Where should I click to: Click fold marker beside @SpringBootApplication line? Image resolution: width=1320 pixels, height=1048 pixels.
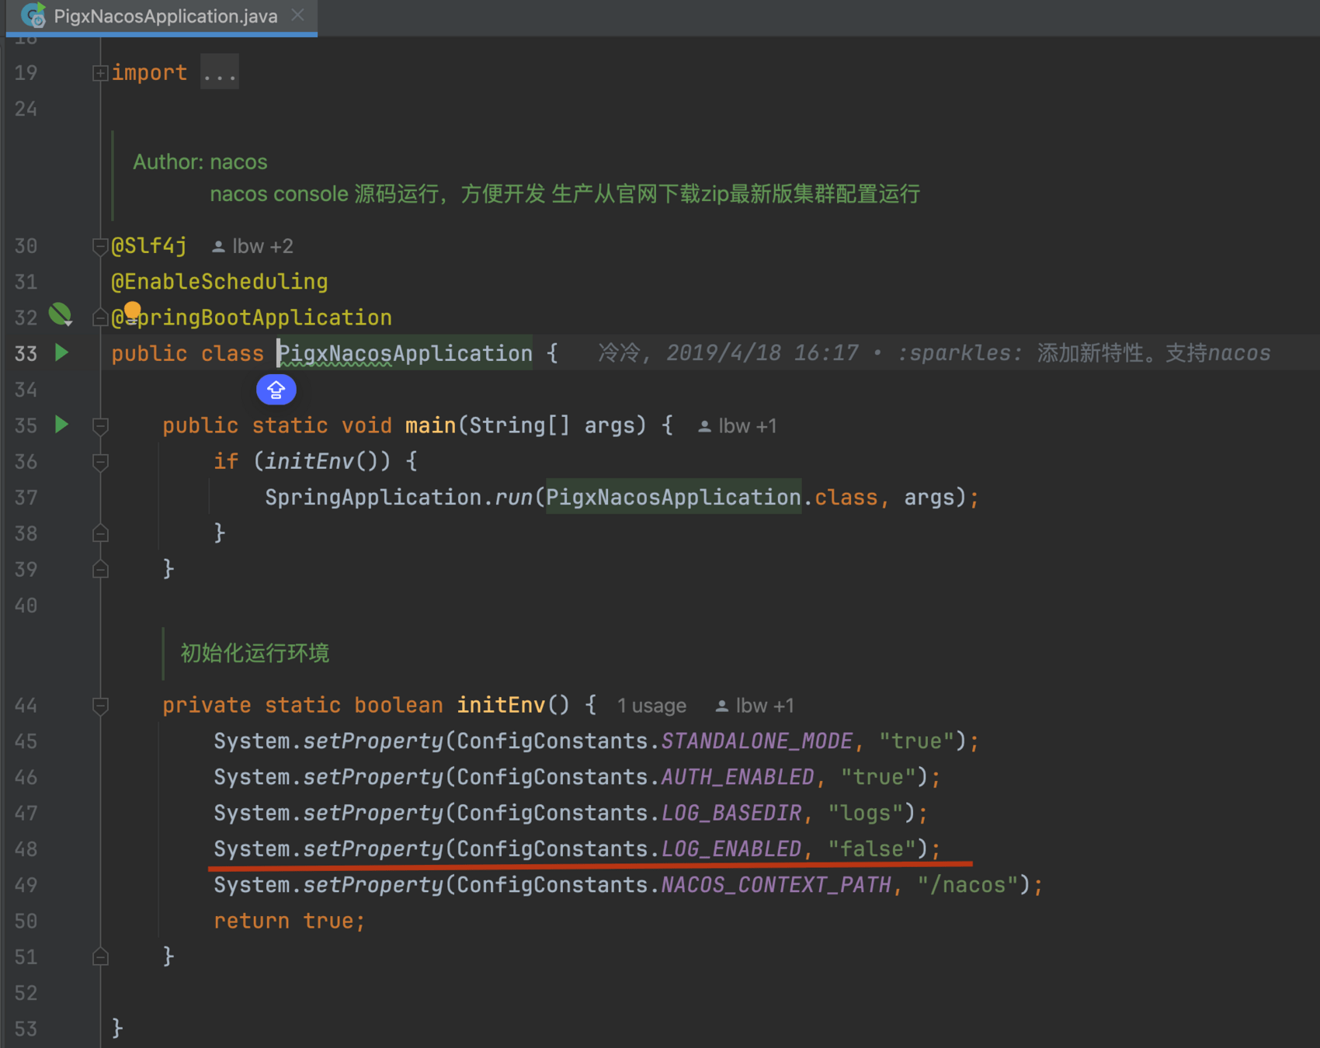tap(100, 318)
